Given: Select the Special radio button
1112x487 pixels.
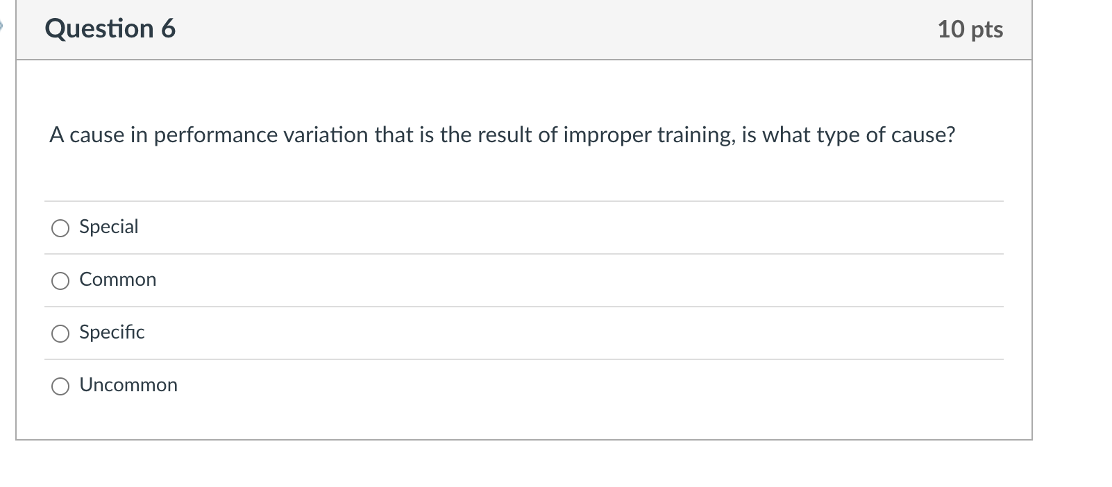Looking at the screenshot, I should click(x=60, y=228).
